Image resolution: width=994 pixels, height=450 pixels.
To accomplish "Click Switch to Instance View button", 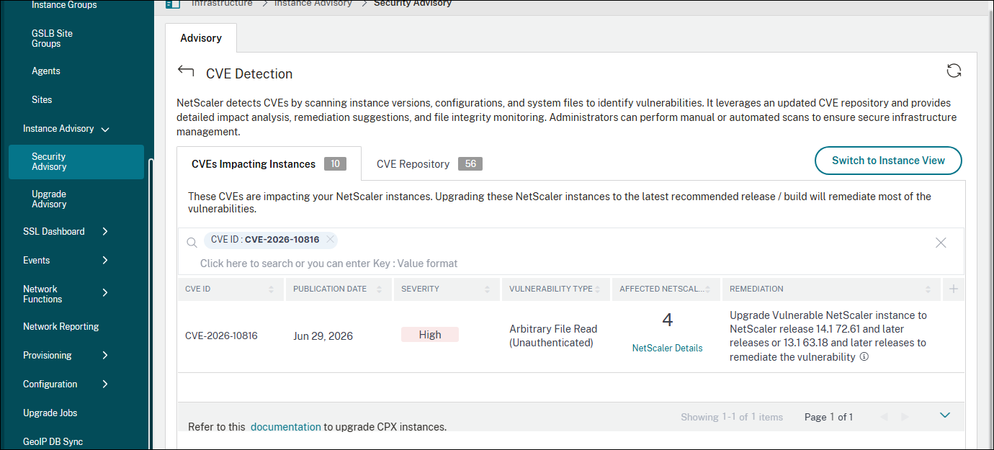I will point(888,161).
